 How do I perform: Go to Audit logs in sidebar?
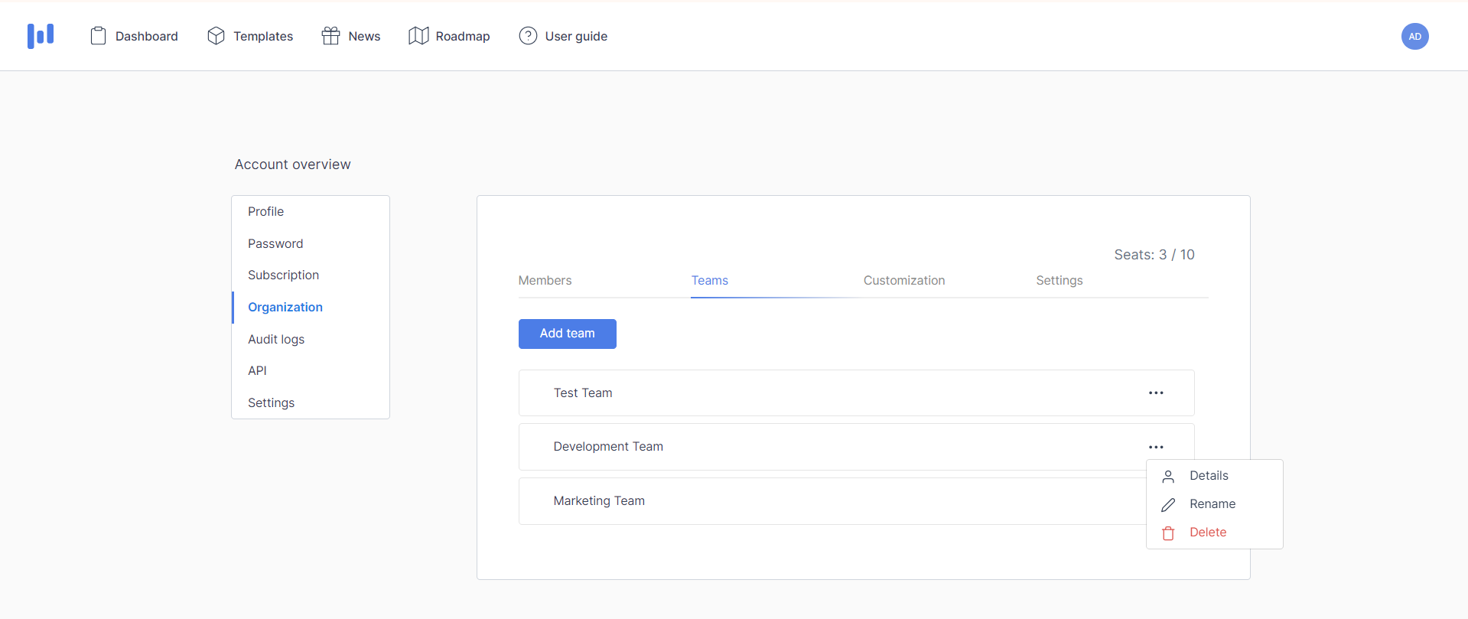[x=276, y=340]
